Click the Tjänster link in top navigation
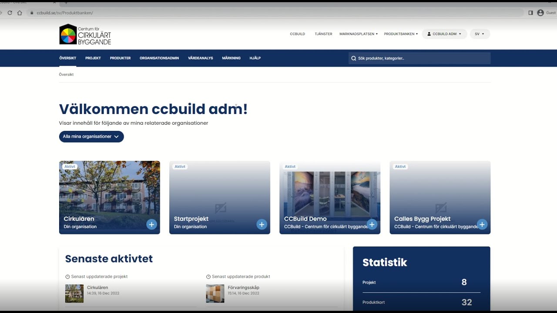Image resolution: width=557 pixels, height=313 pixels. 323,34
